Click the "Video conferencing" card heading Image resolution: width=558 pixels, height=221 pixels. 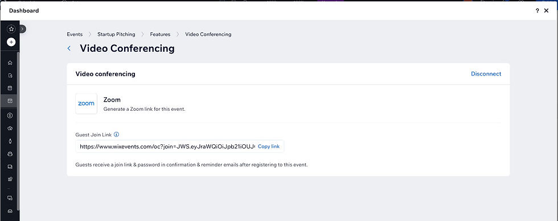tap(105, 74)
